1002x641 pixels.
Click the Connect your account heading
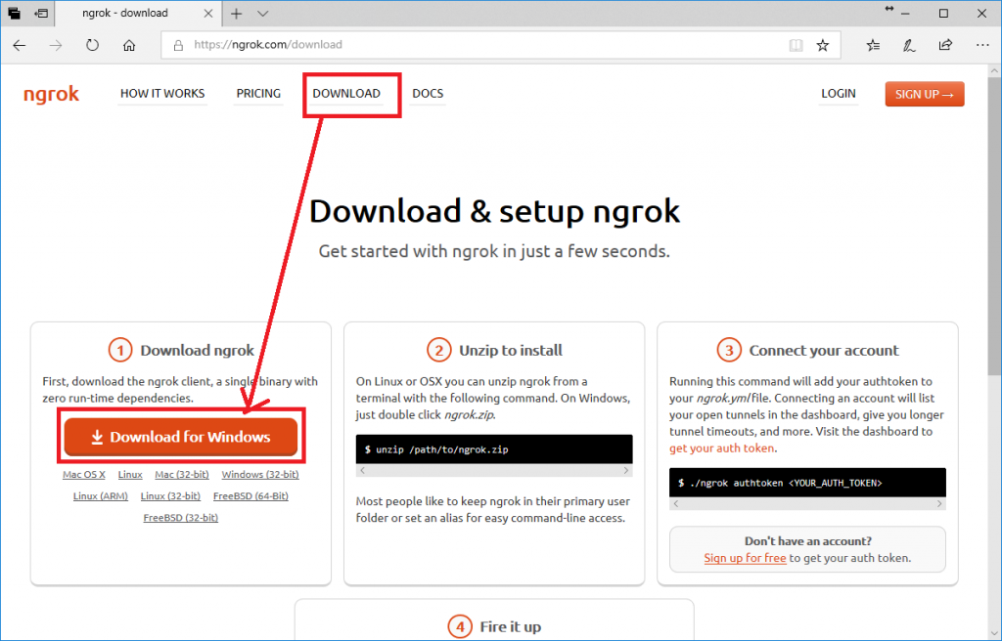point(824,351)
